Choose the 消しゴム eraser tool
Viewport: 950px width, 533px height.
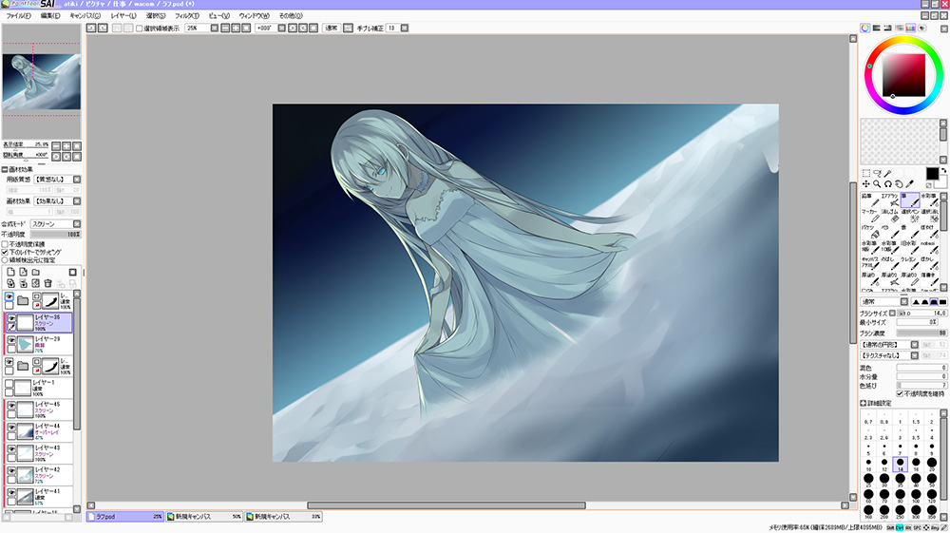tap(889, 216)
